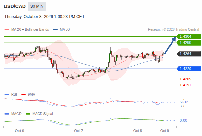Select the 1.4290 resistance price tag
This screenshot has height=136, width=202.
[189, 42]
